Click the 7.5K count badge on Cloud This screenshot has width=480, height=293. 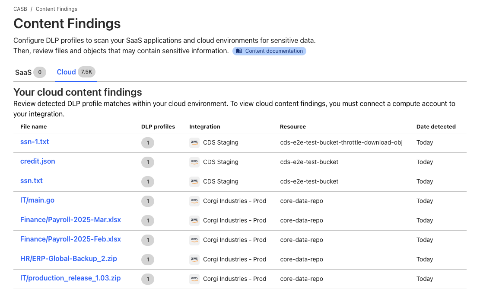point(86,72)
